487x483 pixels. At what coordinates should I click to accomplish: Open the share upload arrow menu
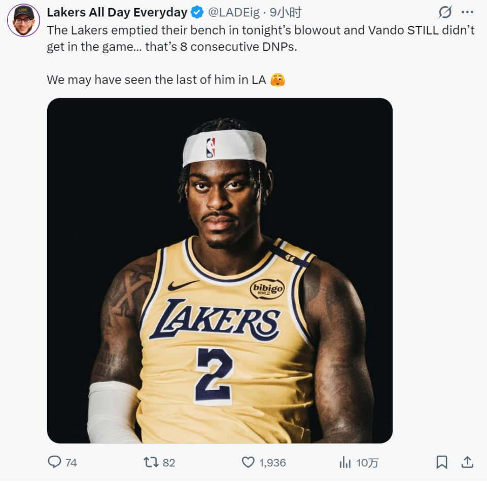(x=467, y=462)
